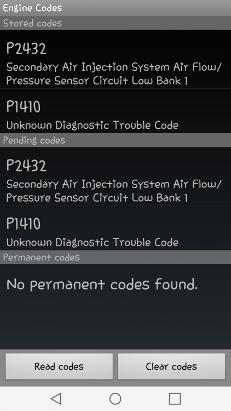The width and height of the screenshot is (231, 411).
Task: Click stored 'Pressure Sensor Circuit Low Bank 1' line
Action: coord(97,81)
